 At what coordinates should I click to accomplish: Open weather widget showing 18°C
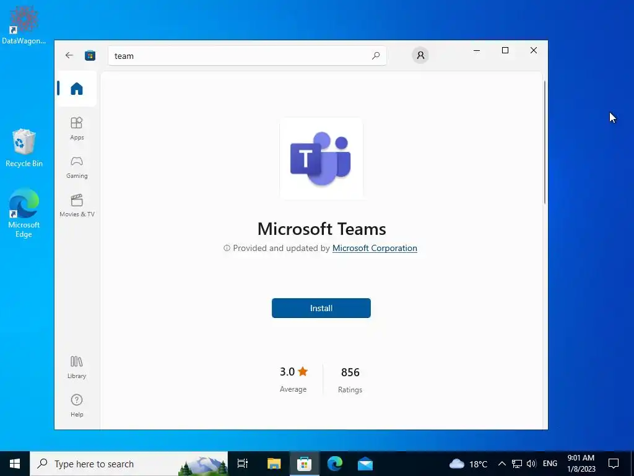point(468,464)
